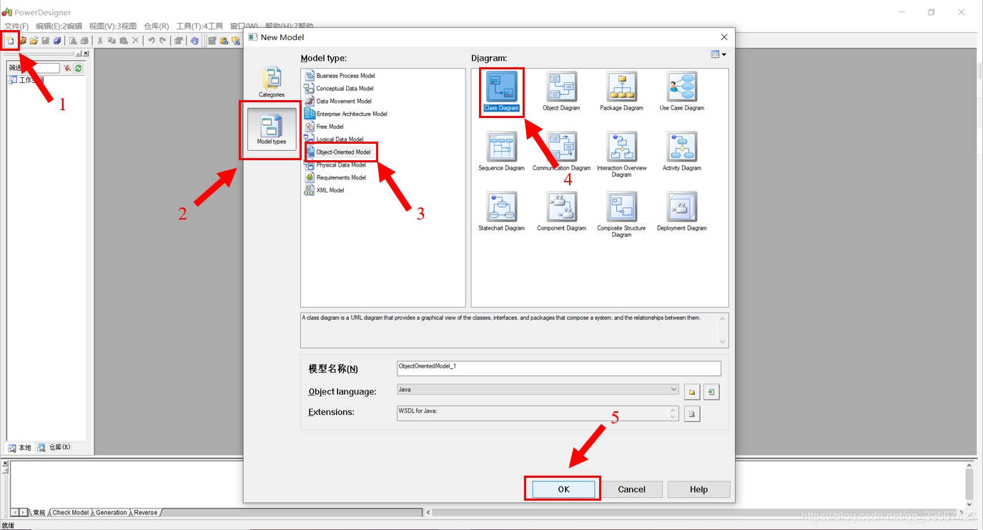Click the Print Preview toolbar icon
The image size is (983, 530).
(x=72, y=41)
